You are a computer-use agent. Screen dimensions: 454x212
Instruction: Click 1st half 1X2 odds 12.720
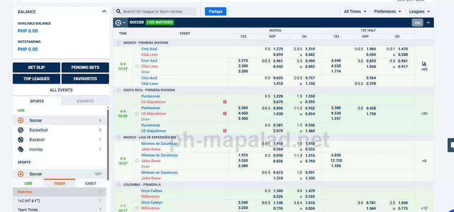336,160
